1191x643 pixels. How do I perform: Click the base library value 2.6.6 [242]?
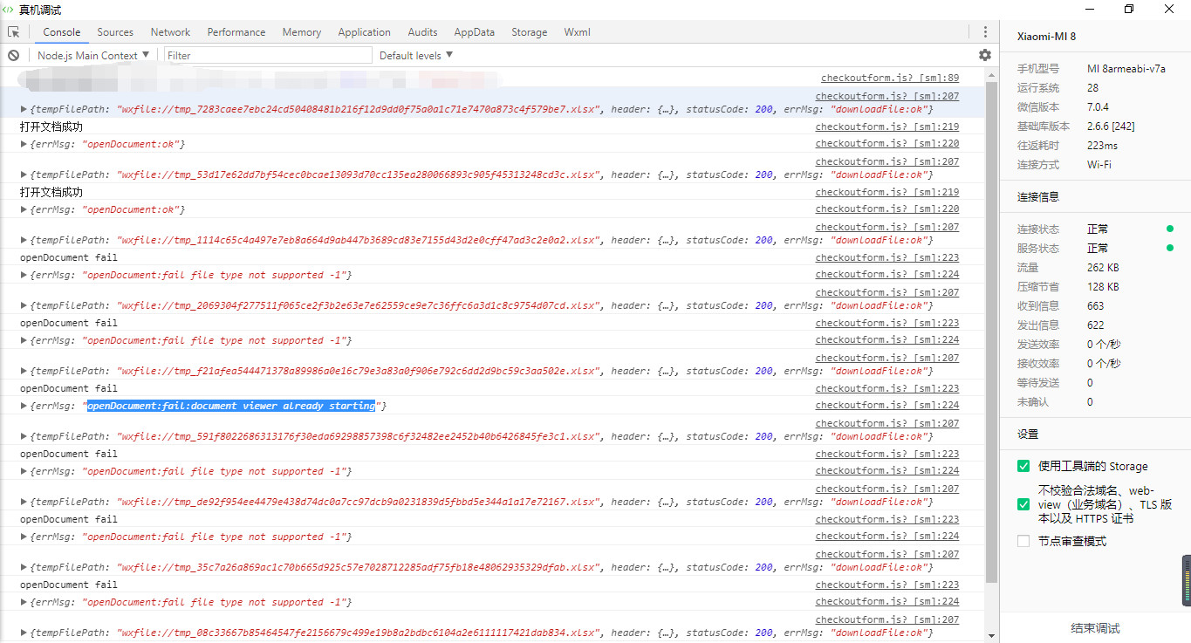[1111, 127]
